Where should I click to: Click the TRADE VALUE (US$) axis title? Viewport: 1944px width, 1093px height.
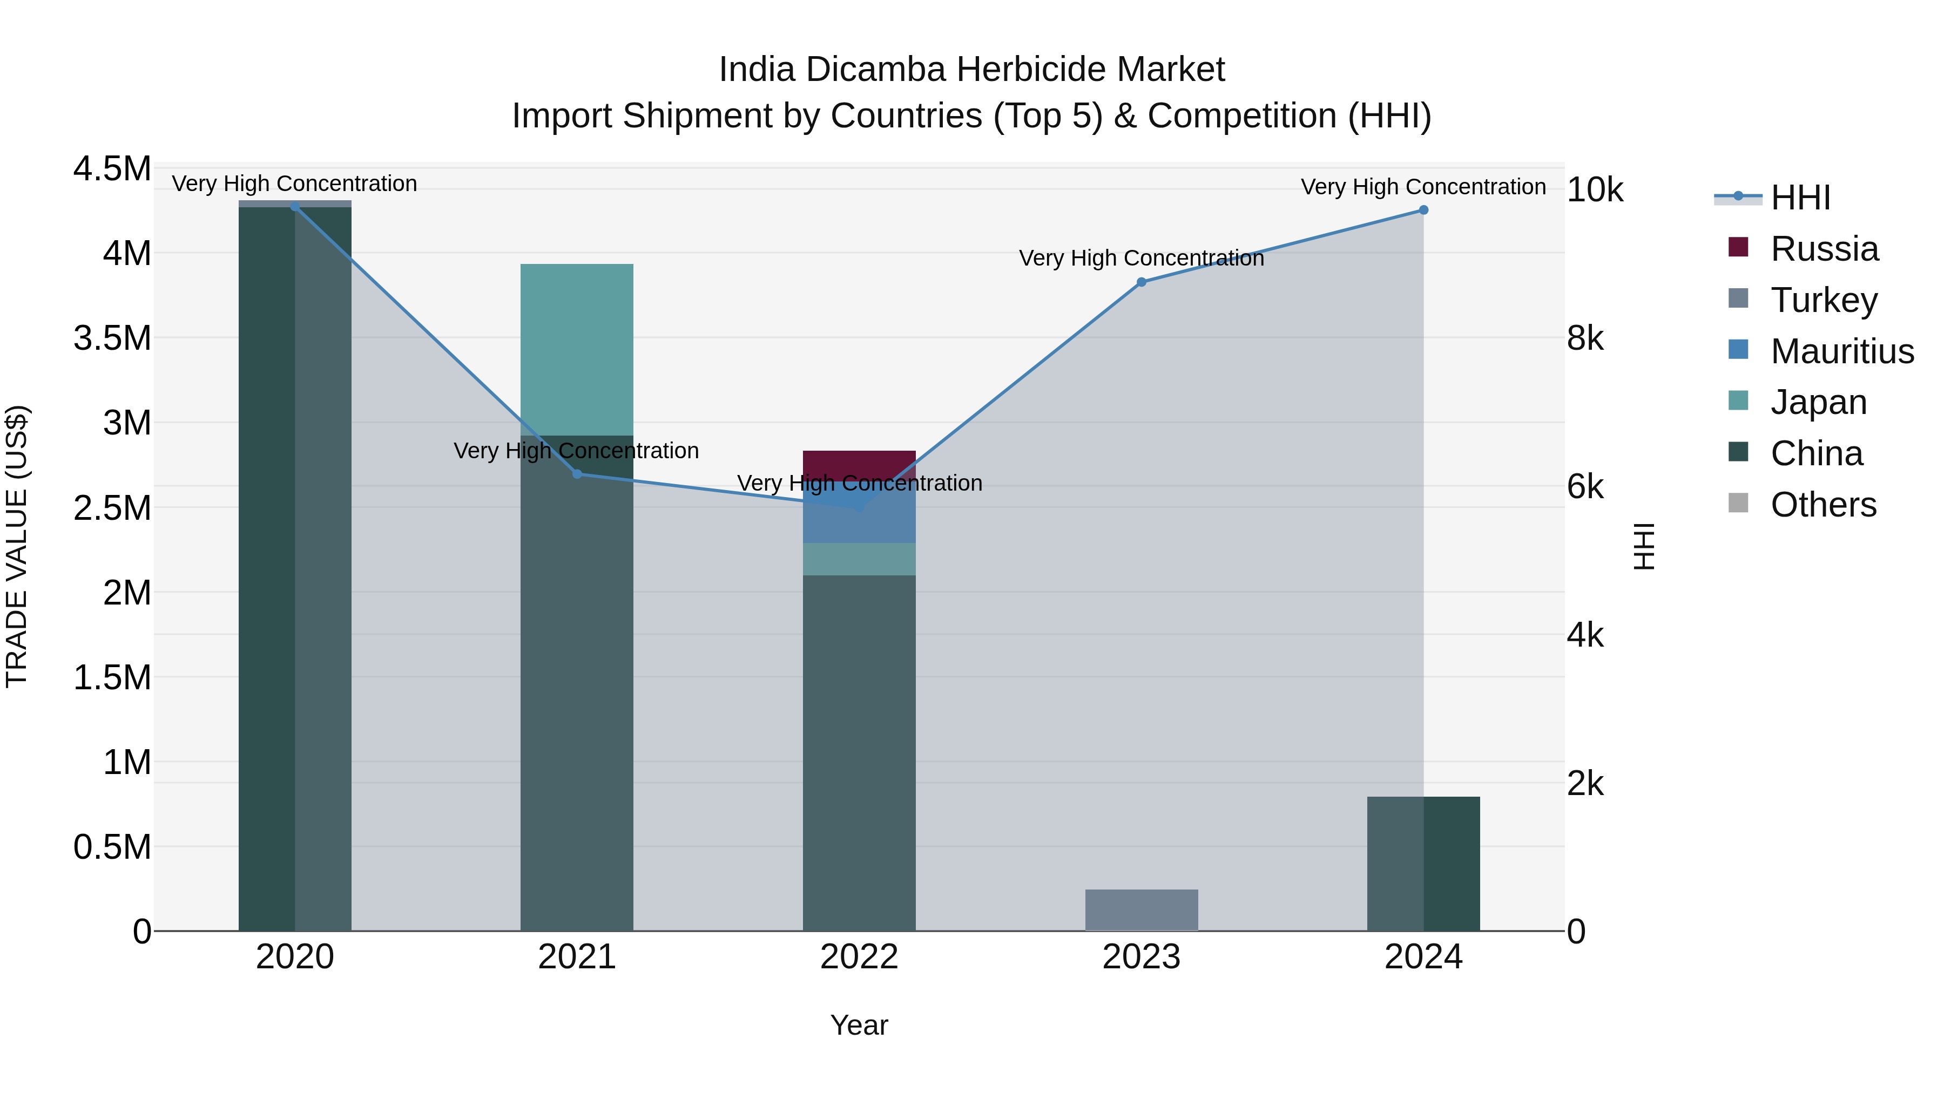click(17, 546)
